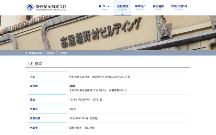
Task: Click the 会社概要 page heading
Action: [34, 64]
